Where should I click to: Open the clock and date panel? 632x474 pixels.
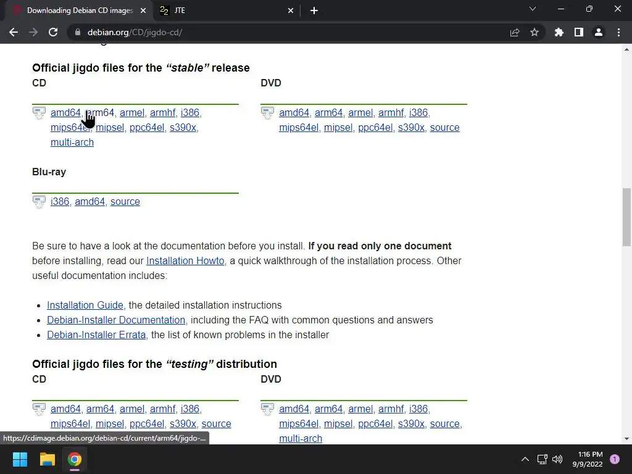(x=588, y=459)
